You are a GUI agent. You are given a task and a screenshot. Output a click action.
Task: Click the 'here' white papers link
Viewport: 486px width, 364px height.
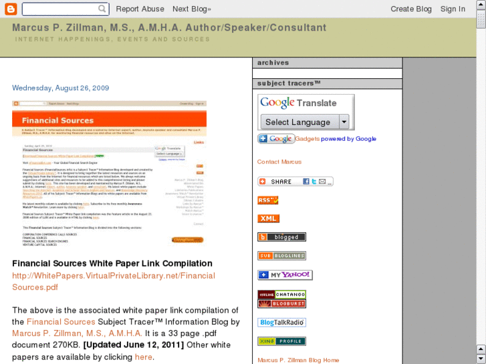click(143, 357)
